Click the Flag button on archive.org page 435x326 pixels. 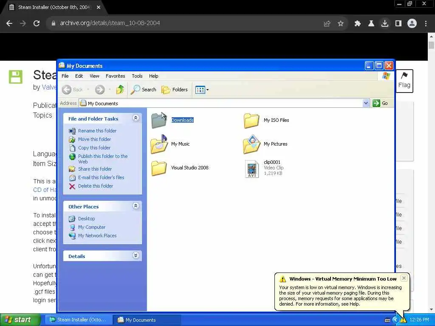(404, 81)
